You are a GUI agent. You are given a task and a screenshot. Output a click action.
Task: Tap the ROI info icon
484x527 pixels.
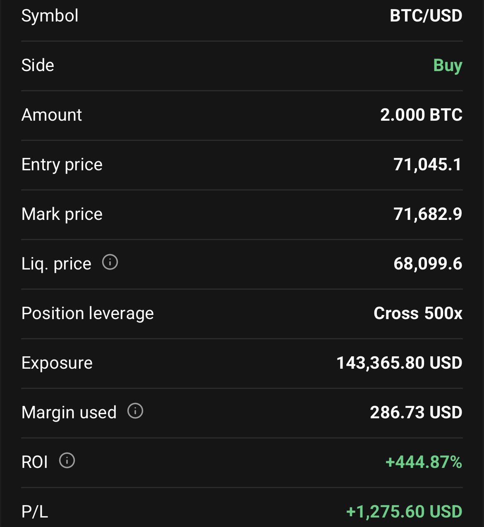coord(67,460)
